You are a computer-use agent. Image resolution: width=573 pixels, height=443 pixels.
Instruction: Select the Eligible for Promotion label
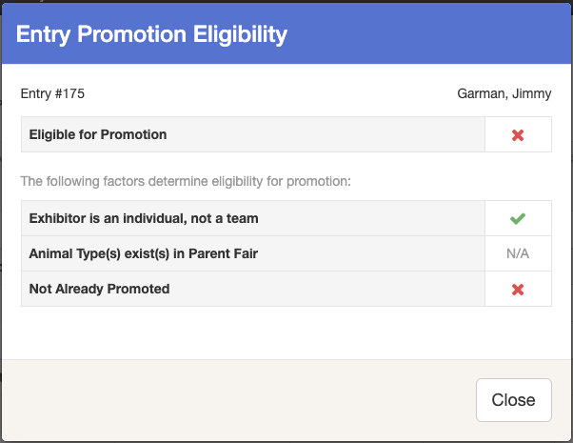click(98, 134)
